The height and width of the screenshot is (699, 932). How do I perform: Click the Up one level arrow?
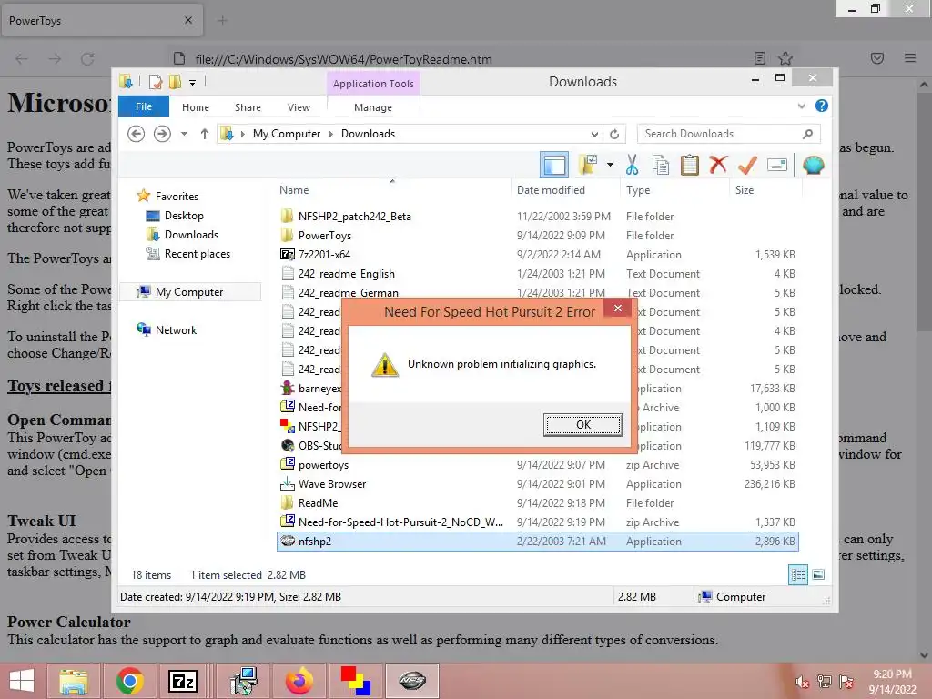(x=205, y=134)
